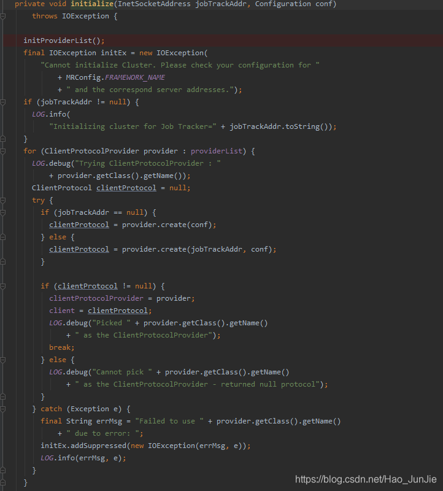
Task: Click 'initEx.addSuppressed' call
Action: pyautogui.click(x=83, y=446)
